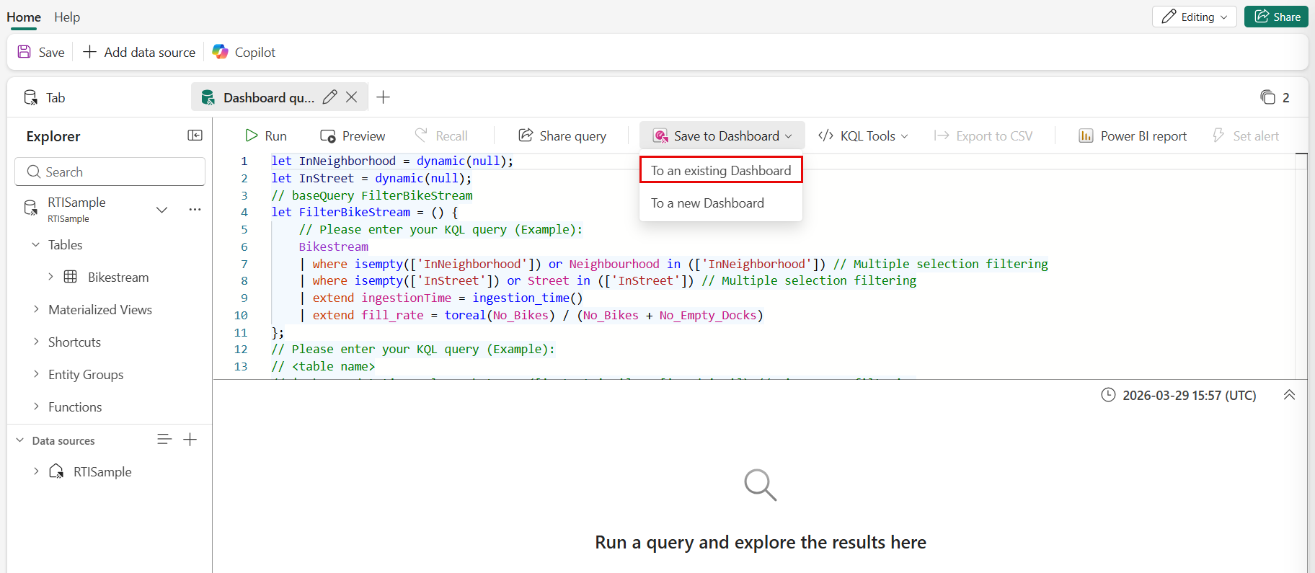This screenshot has height=573, width=1315.
Task: Click the Share button
Action: [x=1276, y=17]
